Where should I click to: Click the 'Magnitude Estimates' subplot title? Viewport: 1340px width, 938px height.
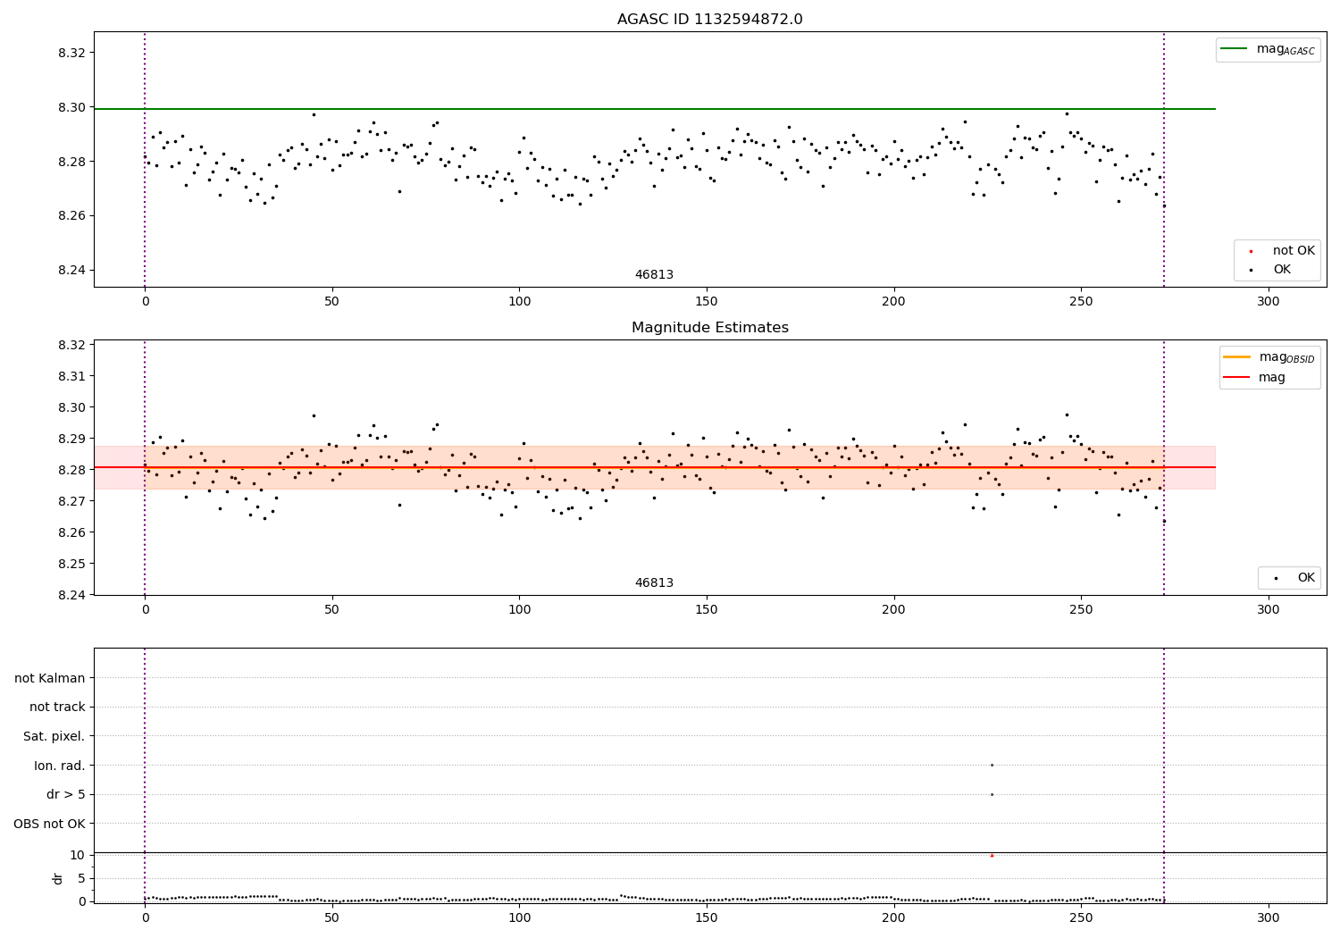coord(710,328)
